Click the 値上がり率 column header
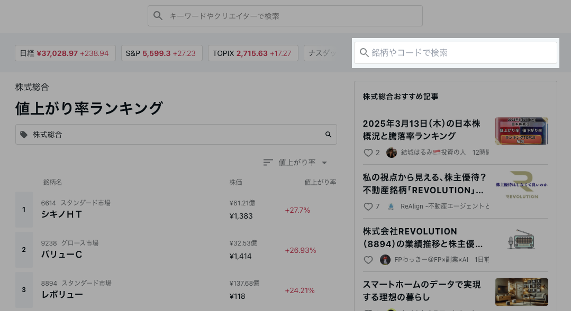 320,182
